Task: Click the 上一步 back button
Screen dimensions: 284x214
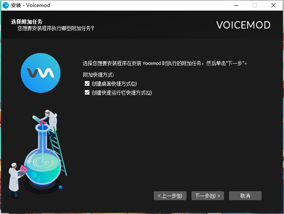Action: coord(170,196)
